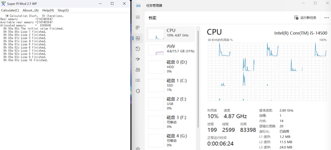This screenshot has height=150, width=331.
Task: Click the 83398 handles value
Action: point(248,130)
